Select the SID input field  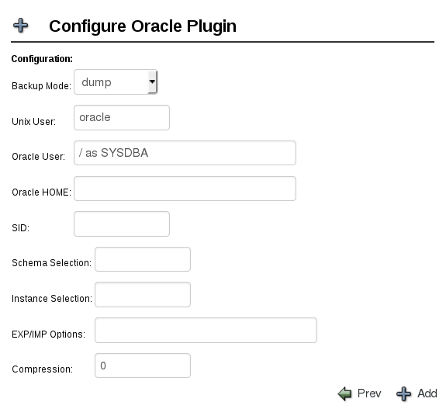[x=122, y=224]
